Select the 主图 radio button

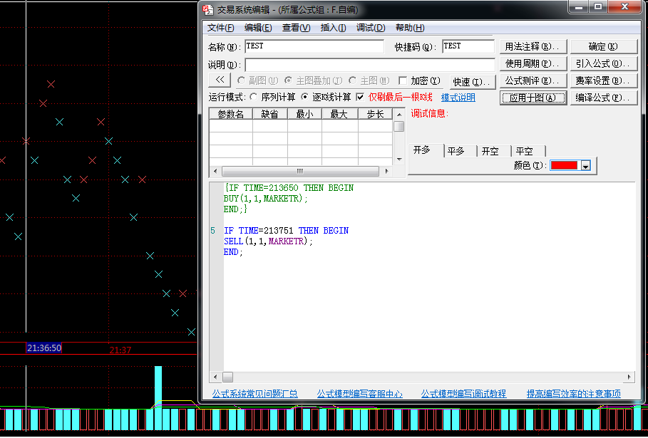tap(352, 80)
